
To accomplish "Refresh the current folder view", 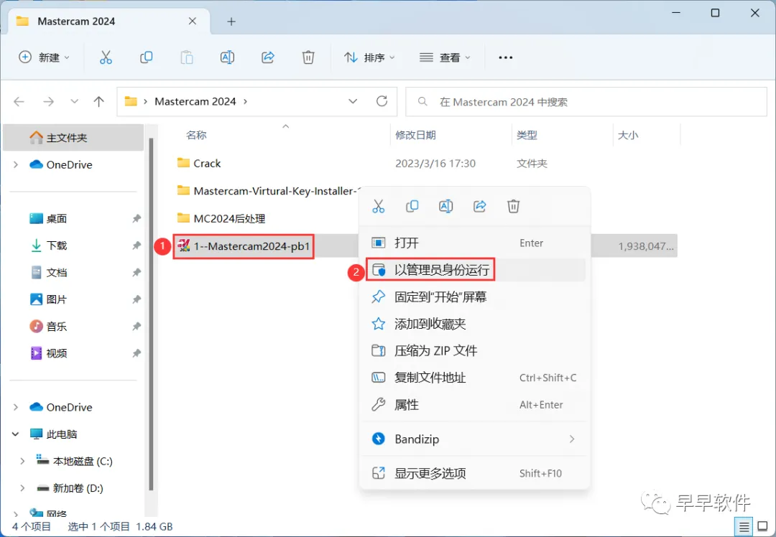I will (x=382, y=101).
